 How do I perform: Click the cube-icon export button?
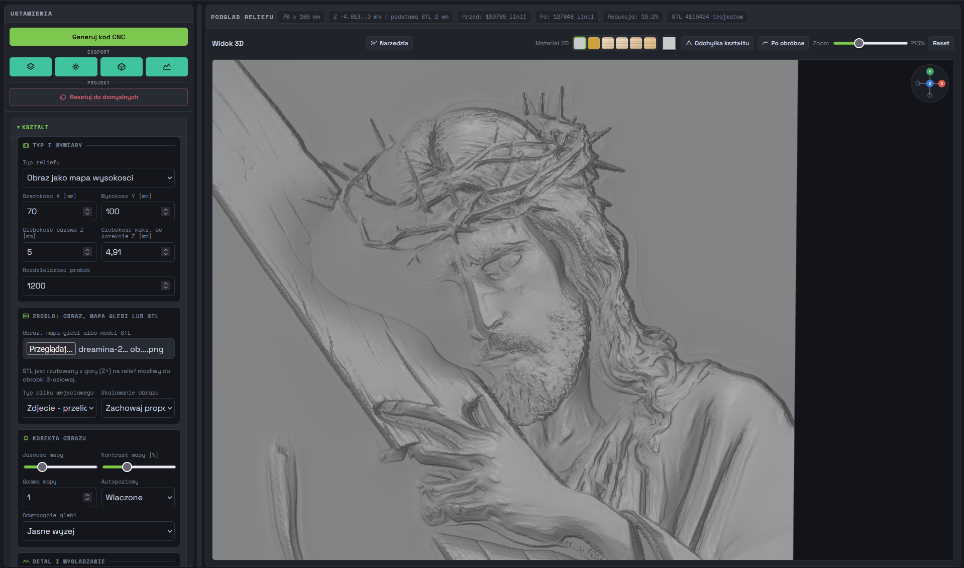click(x=122, y=67)
